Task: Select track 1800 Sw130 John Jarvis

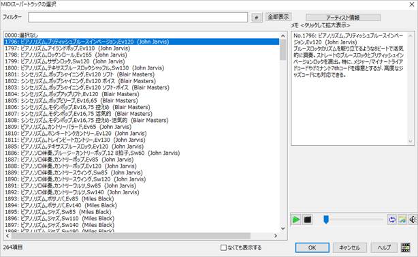Action: (x=142, y=67)
